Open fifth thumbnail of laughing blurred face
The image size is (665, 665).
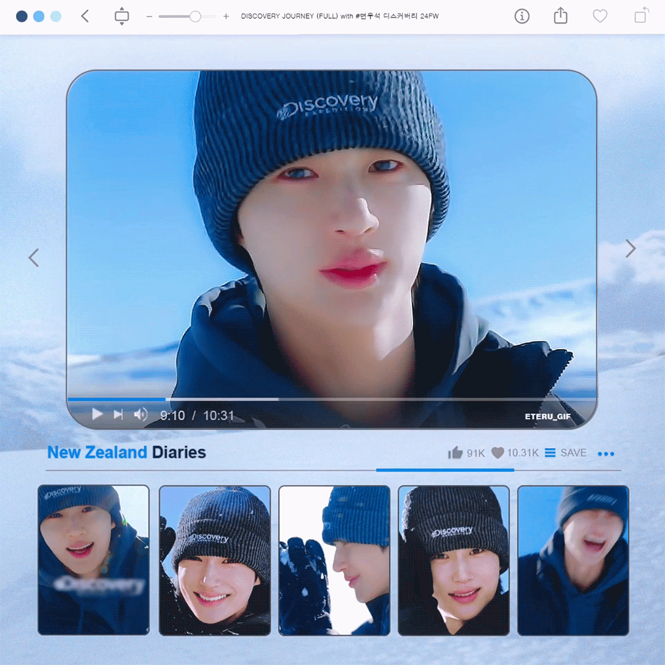(x=573, y=560)
